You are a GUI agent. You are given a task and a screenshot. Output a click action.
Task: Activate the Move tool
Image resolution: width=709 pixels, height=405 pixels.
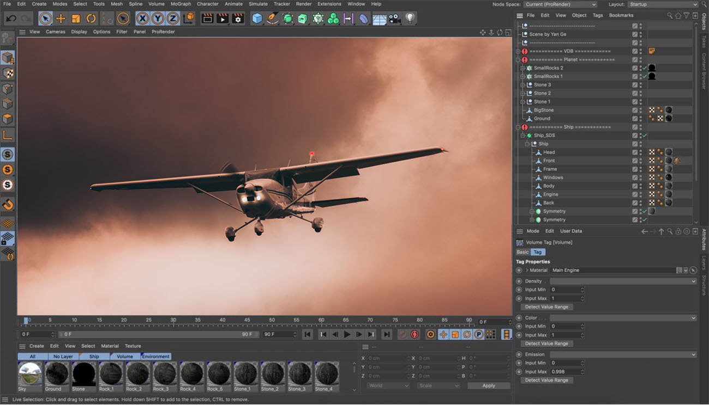(60, 18)
